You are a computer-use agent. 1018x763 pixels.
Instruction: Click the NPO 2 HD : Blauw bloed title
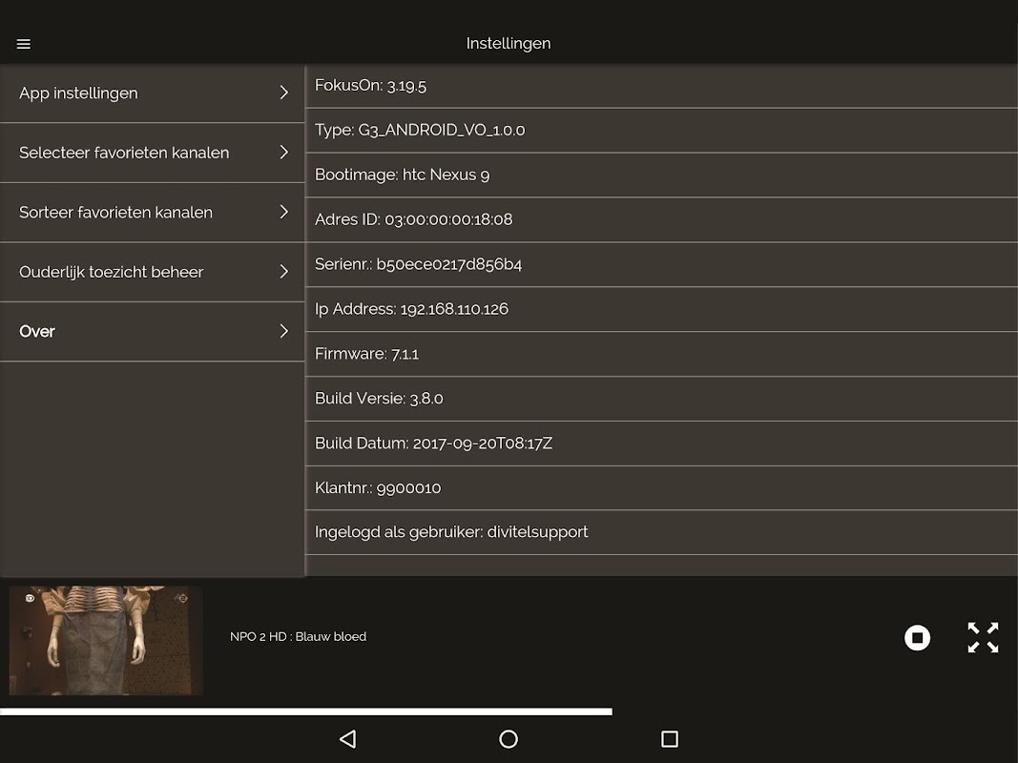298,636
